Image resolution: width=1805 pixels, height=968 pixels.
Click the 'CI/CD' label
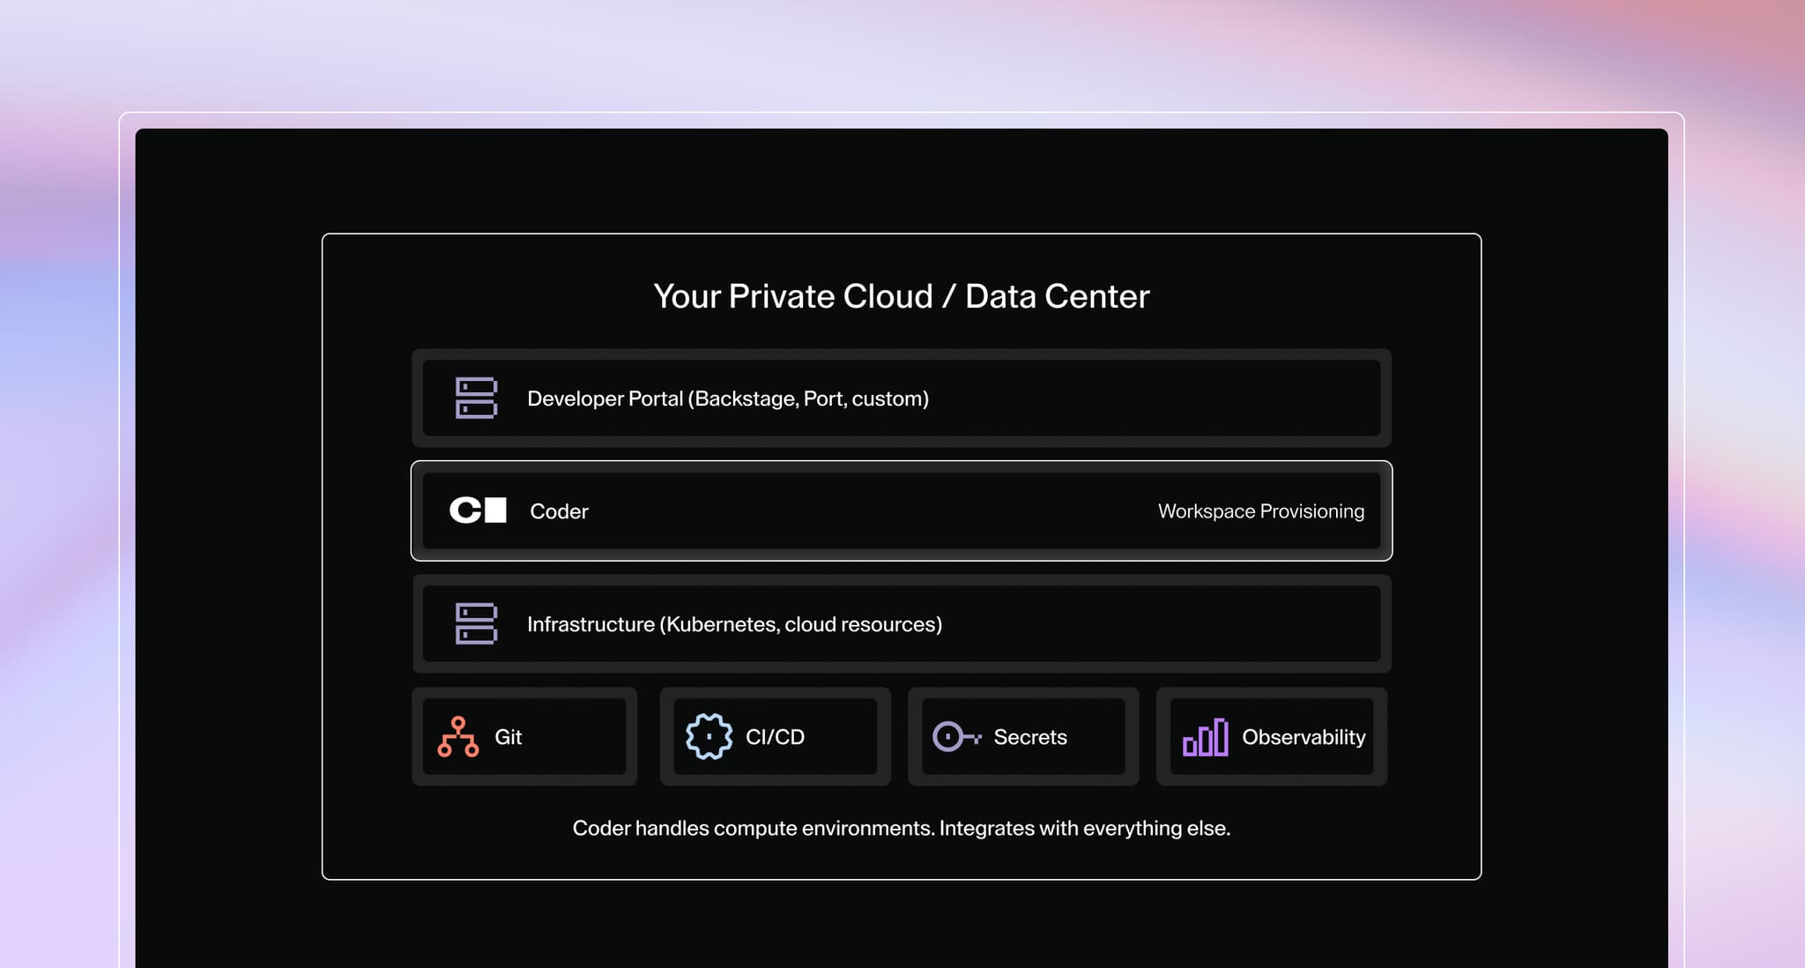775,737
